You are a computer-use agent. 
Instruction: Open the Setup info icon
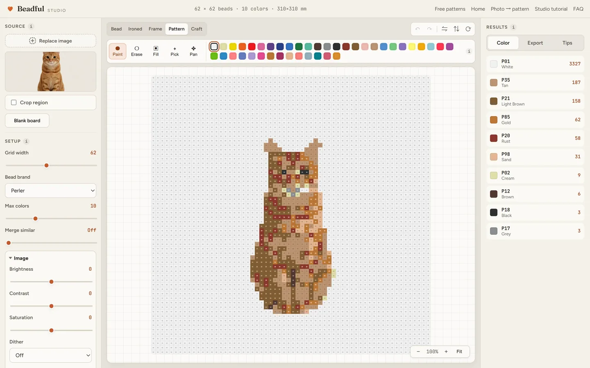[x=26, y=141]
